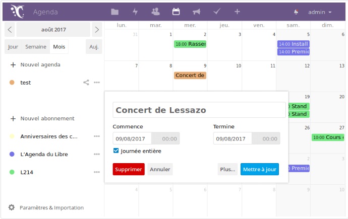The width and height of the screenshot is (348, 219).
Task: Click the notifications bell icon
Action: click(296, 12)
